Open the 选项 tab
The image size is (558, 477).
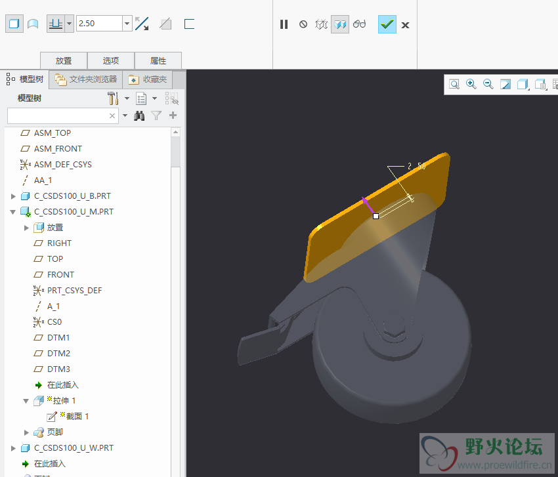pyautogui.click(x=111, y=60)
